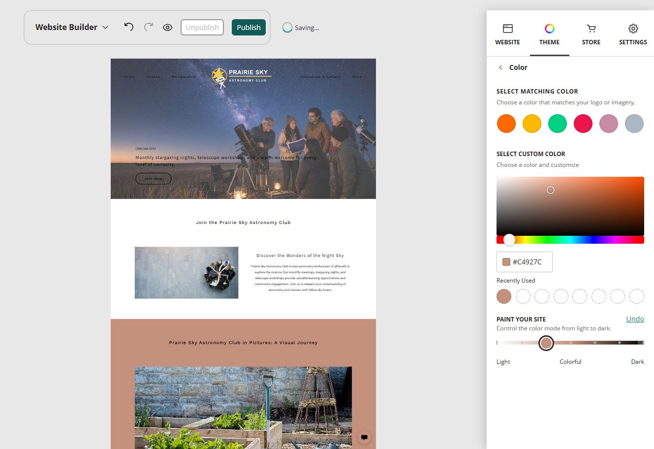Select the crimson red matching color
Viewport: 654px width, 449px height.
pos(583,124)
